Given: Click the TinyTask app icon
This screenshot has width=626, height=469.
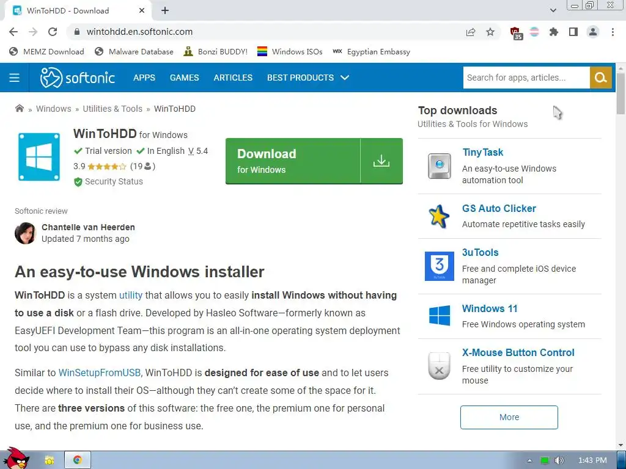Looking at the screenshot, I should tap(439, 166).
